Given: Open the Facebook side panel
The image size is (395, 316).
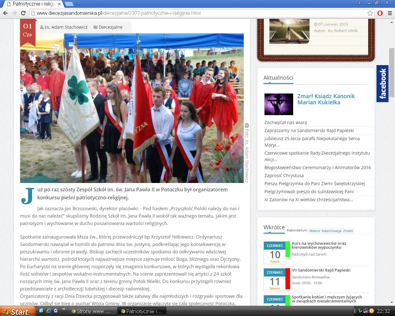Looking at the screenshot, I should point(382,84).
